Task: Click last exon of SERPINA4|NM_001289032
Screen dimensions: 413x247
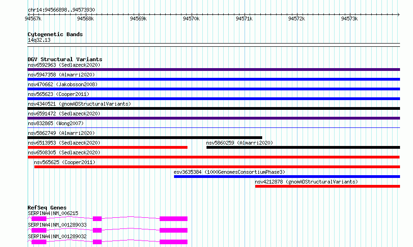Action: pos(174,242)
